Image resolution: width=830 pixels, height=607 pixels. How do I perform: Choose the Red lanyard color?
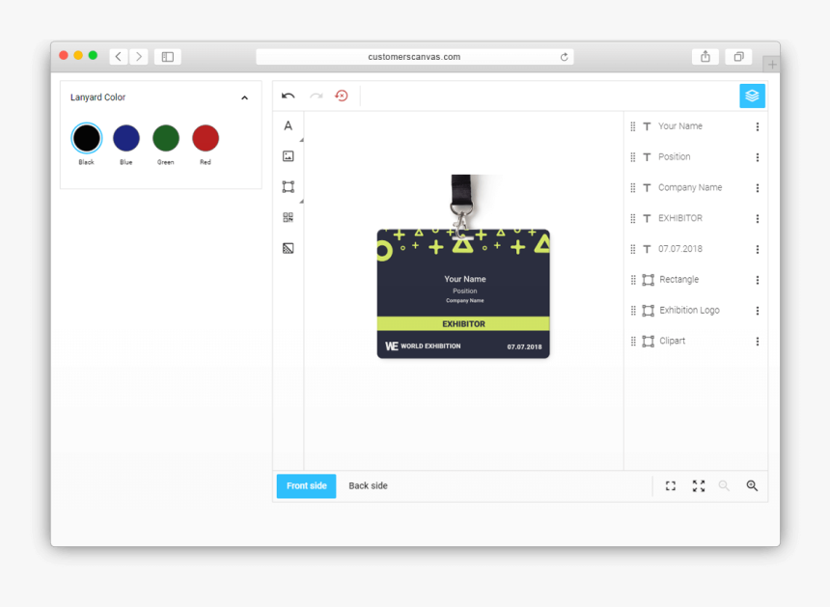pos(206,138)
